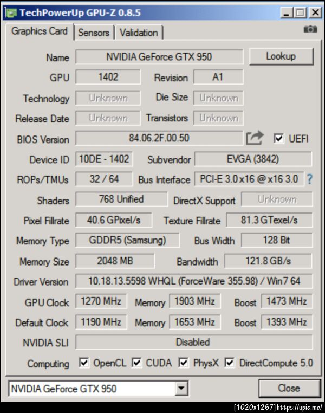Click the ROPs/TMUs field 32 / 64
This screenshot has width=325, height=413.
(x=104, y=179)
